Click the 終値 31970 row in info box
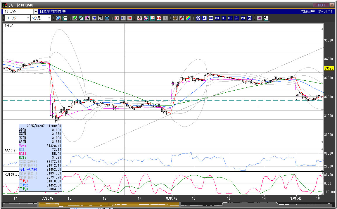 tap(40, 142)
